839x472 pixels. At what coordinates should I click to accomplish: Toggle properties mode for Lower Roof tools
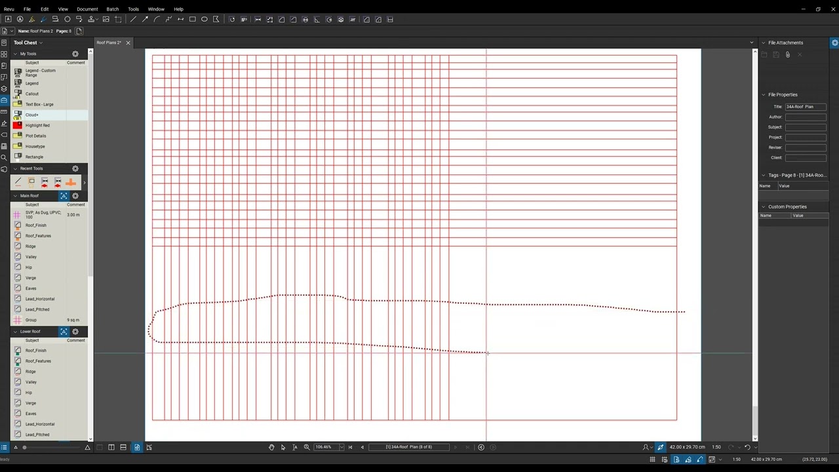pos(64,332)
